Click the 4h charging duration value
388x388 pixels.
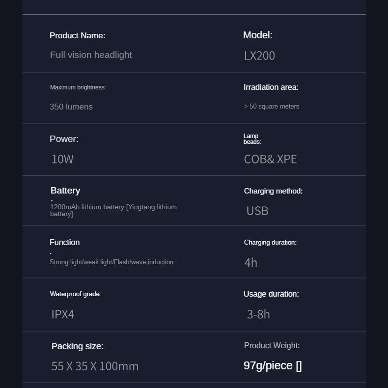coord(250,263)
